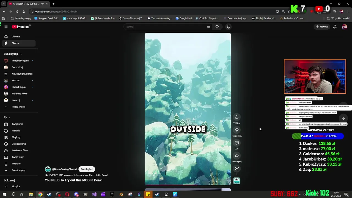Viewport: 352px width, 198px height.
Task: Expand Pokaż więcej under Ty section
Action: click(x=19, y=170)
